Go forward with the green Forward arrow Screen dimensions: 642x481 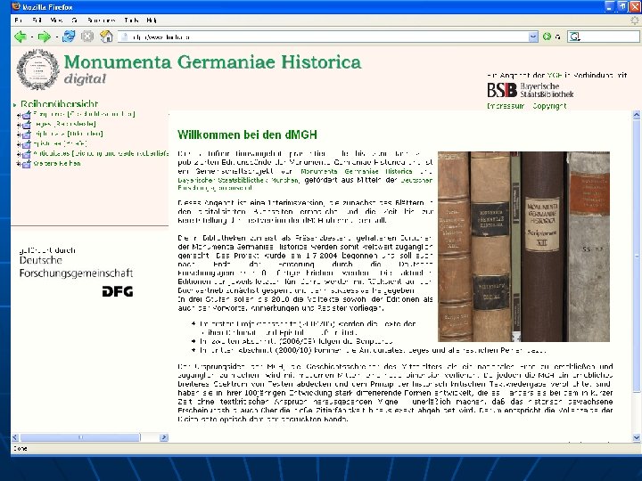[44, 37]
